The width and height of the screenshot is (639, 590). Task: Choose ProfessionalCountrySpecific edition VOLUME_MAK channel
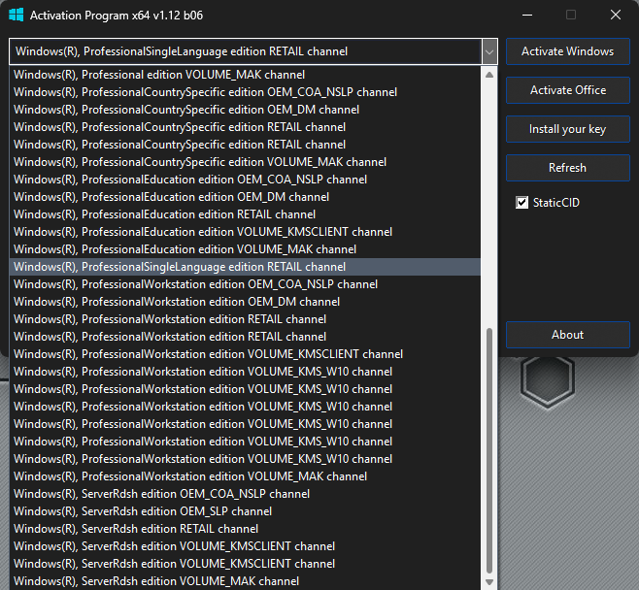click(x=245, y=162)
